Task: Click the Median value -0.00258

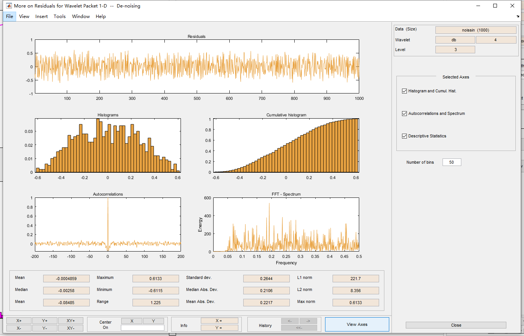Action: tap(66, 291)
